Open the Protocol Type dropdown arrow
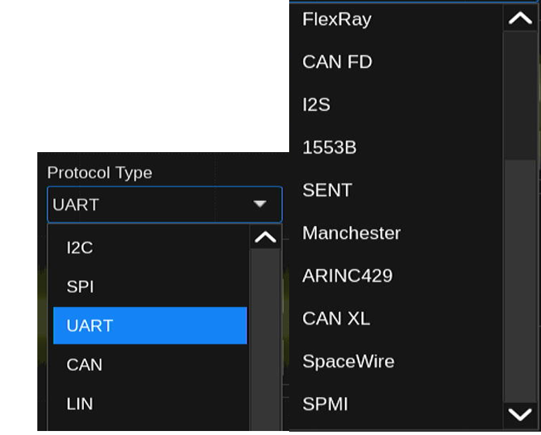Screen dimensions: 541x435 coord(260,204)
